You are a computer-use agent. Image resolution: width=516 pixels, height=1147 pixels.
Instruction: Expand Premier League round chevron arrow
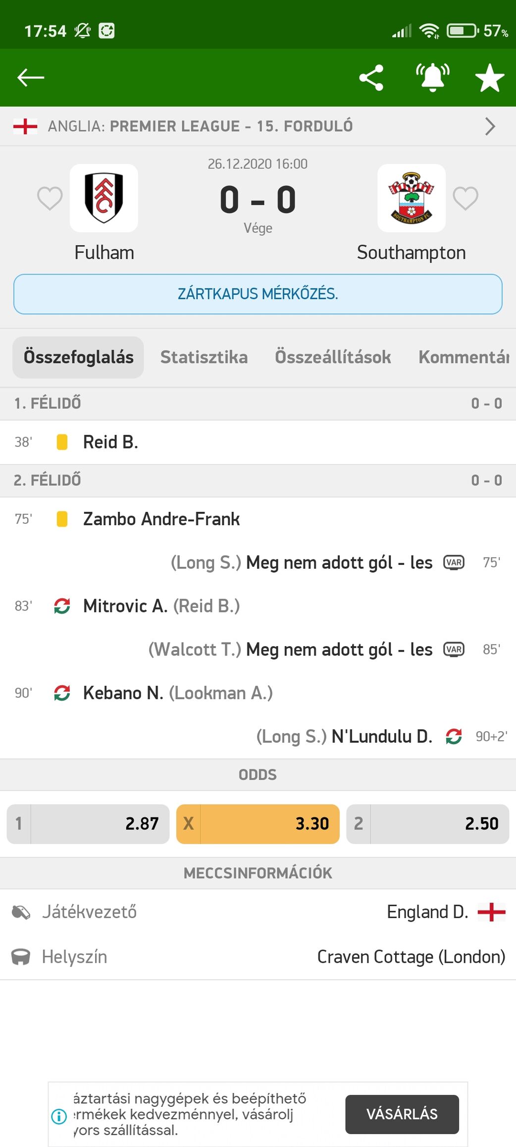(x=490, y=126)
